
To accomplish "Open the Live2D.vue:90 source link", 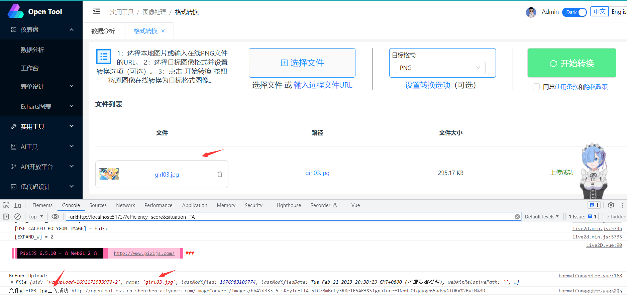I will 604,245.
